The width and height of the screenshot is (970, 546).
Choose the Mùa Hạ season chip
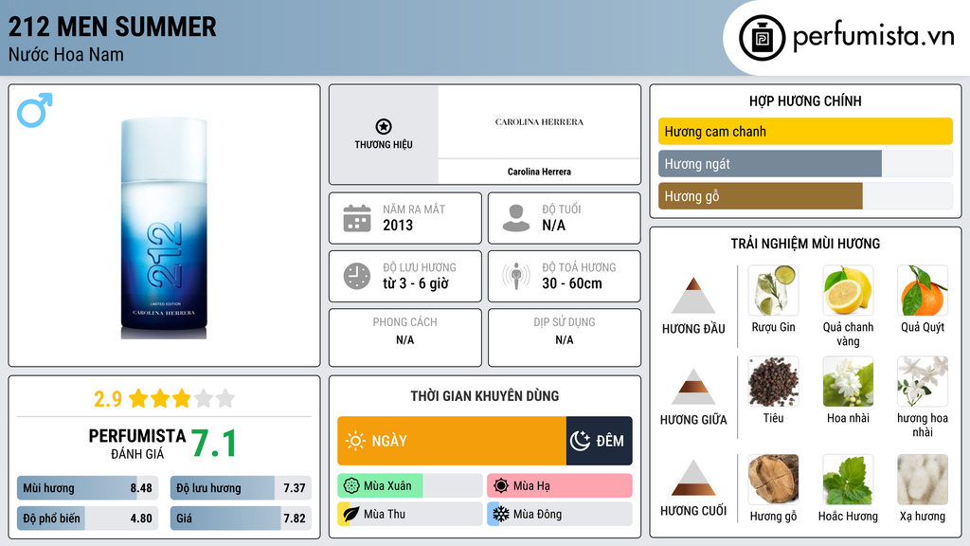click(559, 486)
